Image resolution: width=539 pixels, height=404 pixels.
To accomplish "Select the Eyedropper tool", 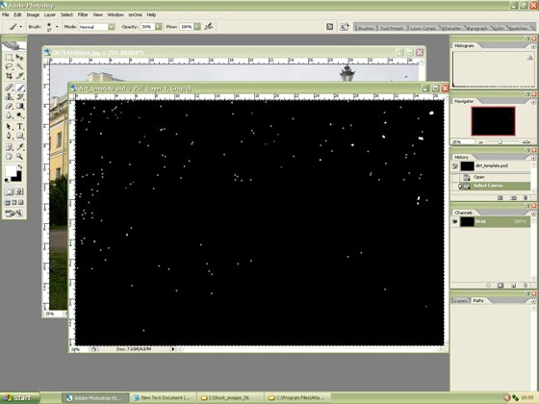I will (x=19, y=147).
